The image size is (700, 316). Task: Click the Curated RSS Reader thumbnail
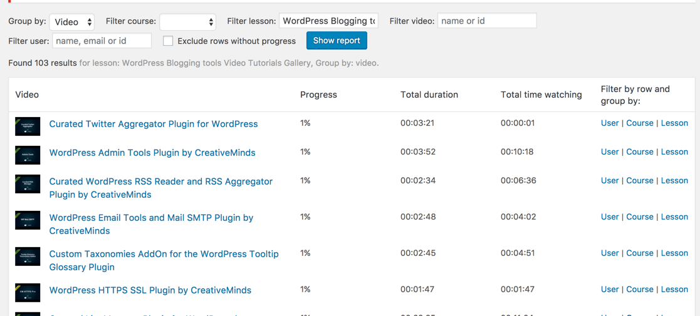point(28,184)
